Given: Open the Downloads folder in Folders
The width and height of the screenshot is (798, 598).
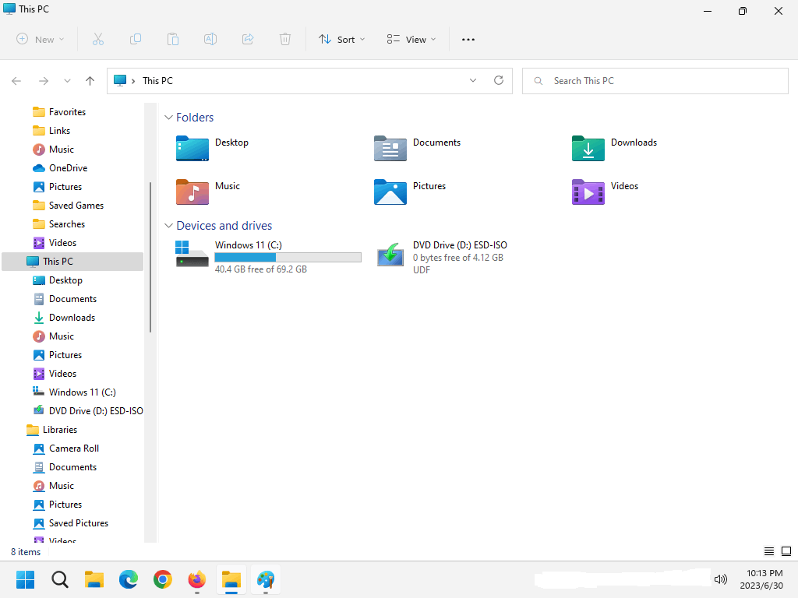Looking at the screenshot, I should (x=614, y=148).
